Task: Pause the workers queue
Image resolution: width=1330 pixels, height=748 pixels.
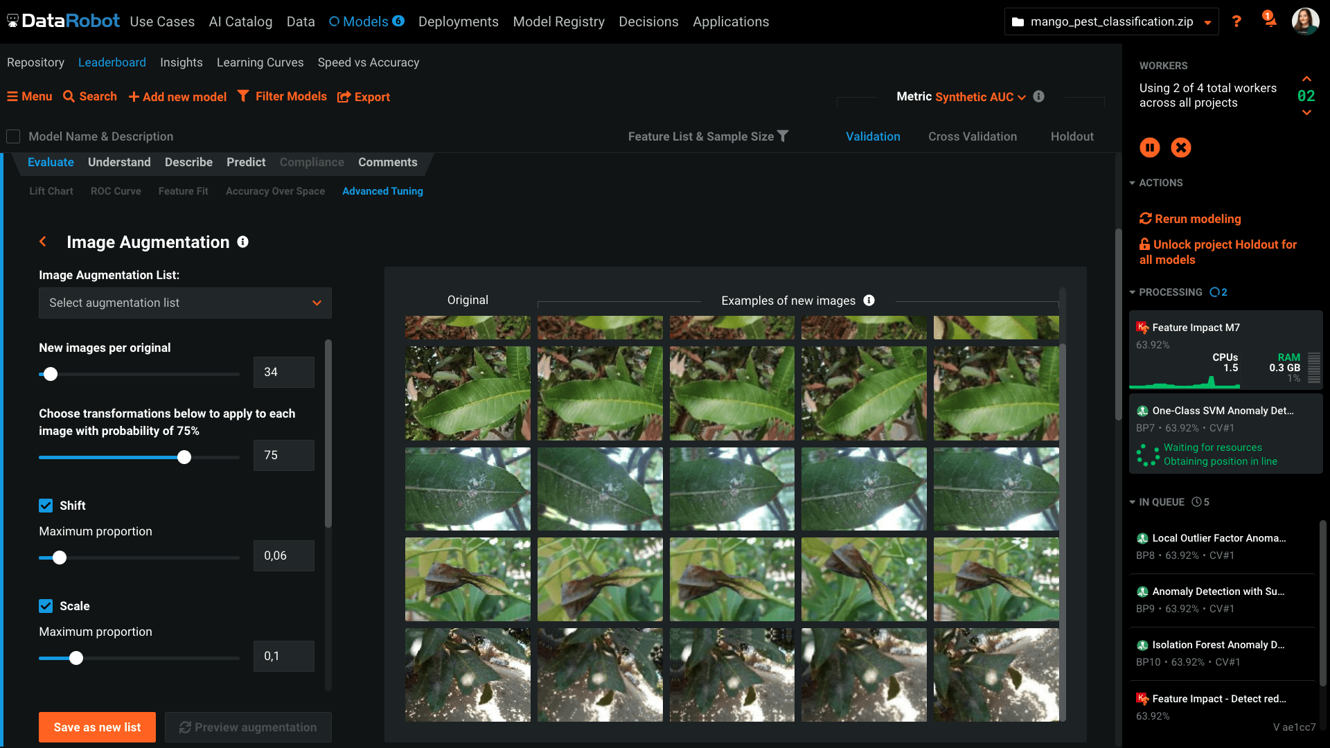Action: [x=1149, y=148]
